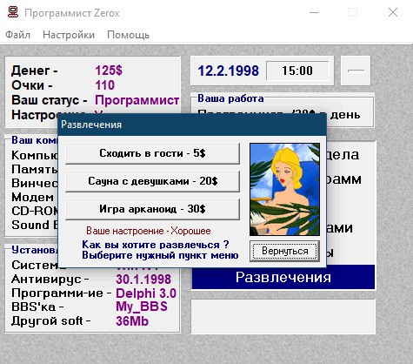Click the Как вы хотите развлечься question
Screen dimensions: 413x364
pos(156,245)
